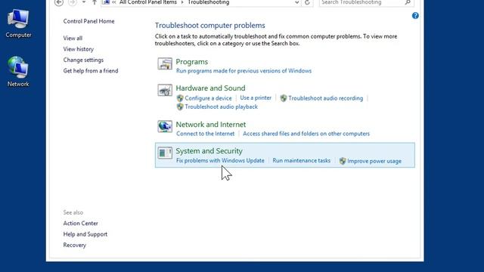The width and height of the screenshot is (484, 272).
Task: Click the breadcrumb double-chevron overflow
Action: tap(114, 2)
